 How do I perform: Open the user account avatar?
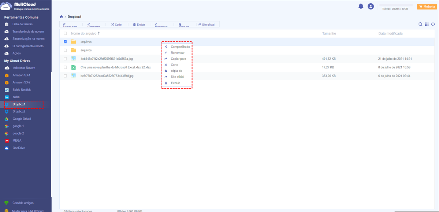(371, 6)
